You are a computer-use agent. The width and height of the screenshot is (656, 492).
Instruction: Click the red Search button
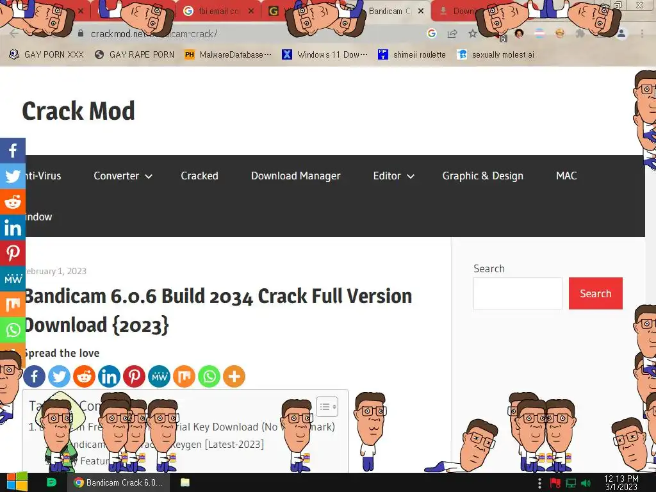pyautogui.click(x=595, y=293)
